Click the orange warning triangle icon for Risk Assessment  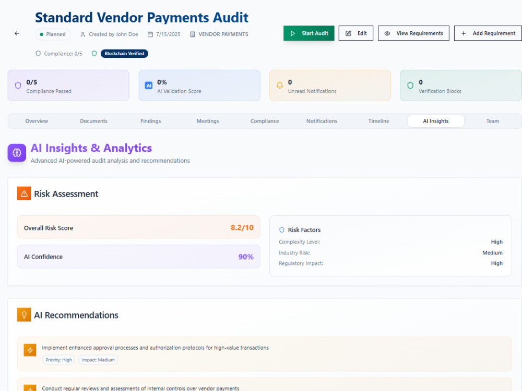pos(24,193)
